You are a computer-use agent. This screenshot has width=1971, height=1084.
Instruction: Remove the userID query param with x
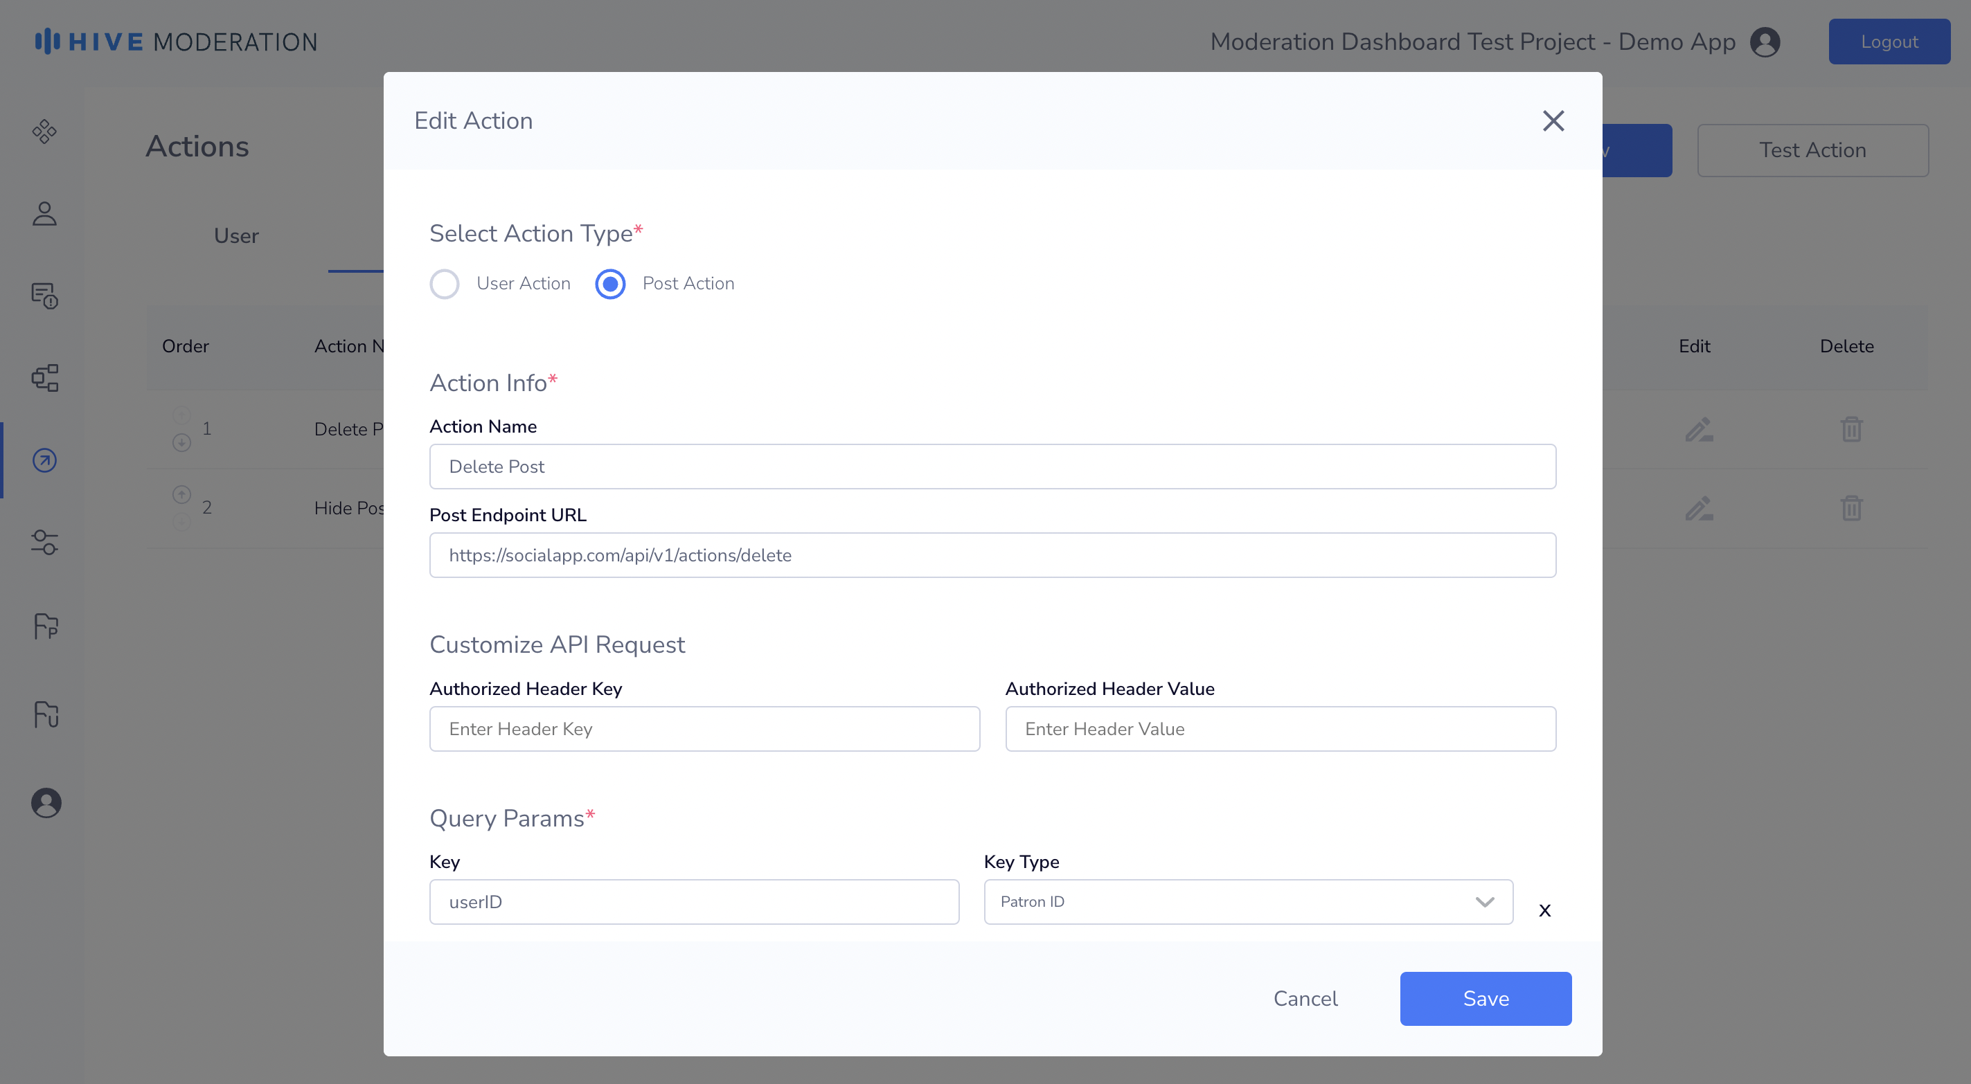(1544, 910)
